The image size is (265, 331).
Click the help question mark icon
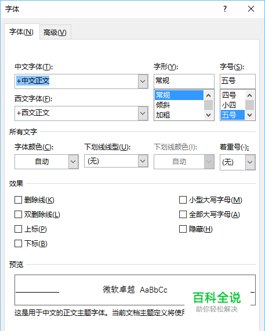point(225,9)
